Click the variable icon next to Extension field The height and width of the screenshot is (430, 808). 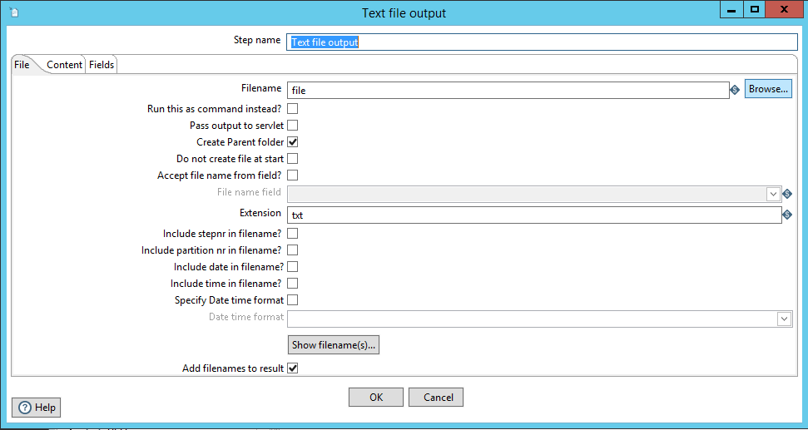(787, 215)
